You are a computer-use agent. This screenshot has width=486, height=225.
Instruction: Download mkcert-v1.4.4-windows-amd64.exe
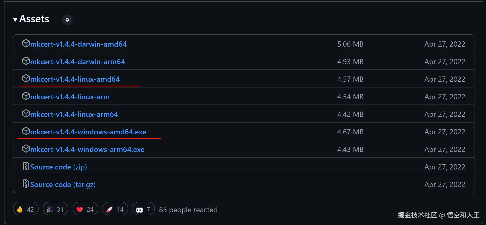[88, 132]
